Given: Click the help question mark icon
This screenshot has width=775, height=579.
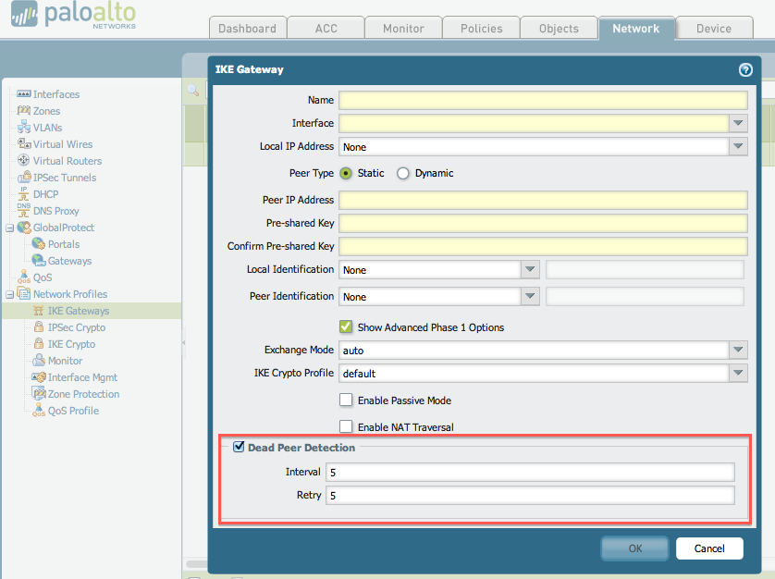Looking at the screenshot, I should (745, 69).
